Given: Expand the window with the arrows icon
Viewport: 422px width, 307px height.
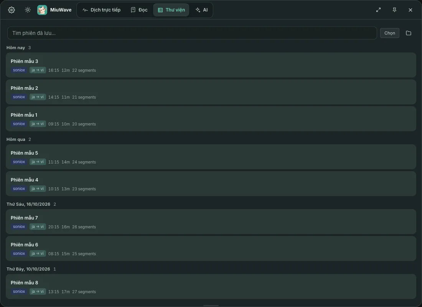Looking at the screenshot, I should point(378,10).
